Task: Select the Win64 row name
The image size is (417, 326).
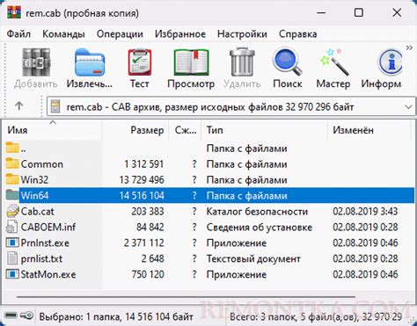Action: 34,196
